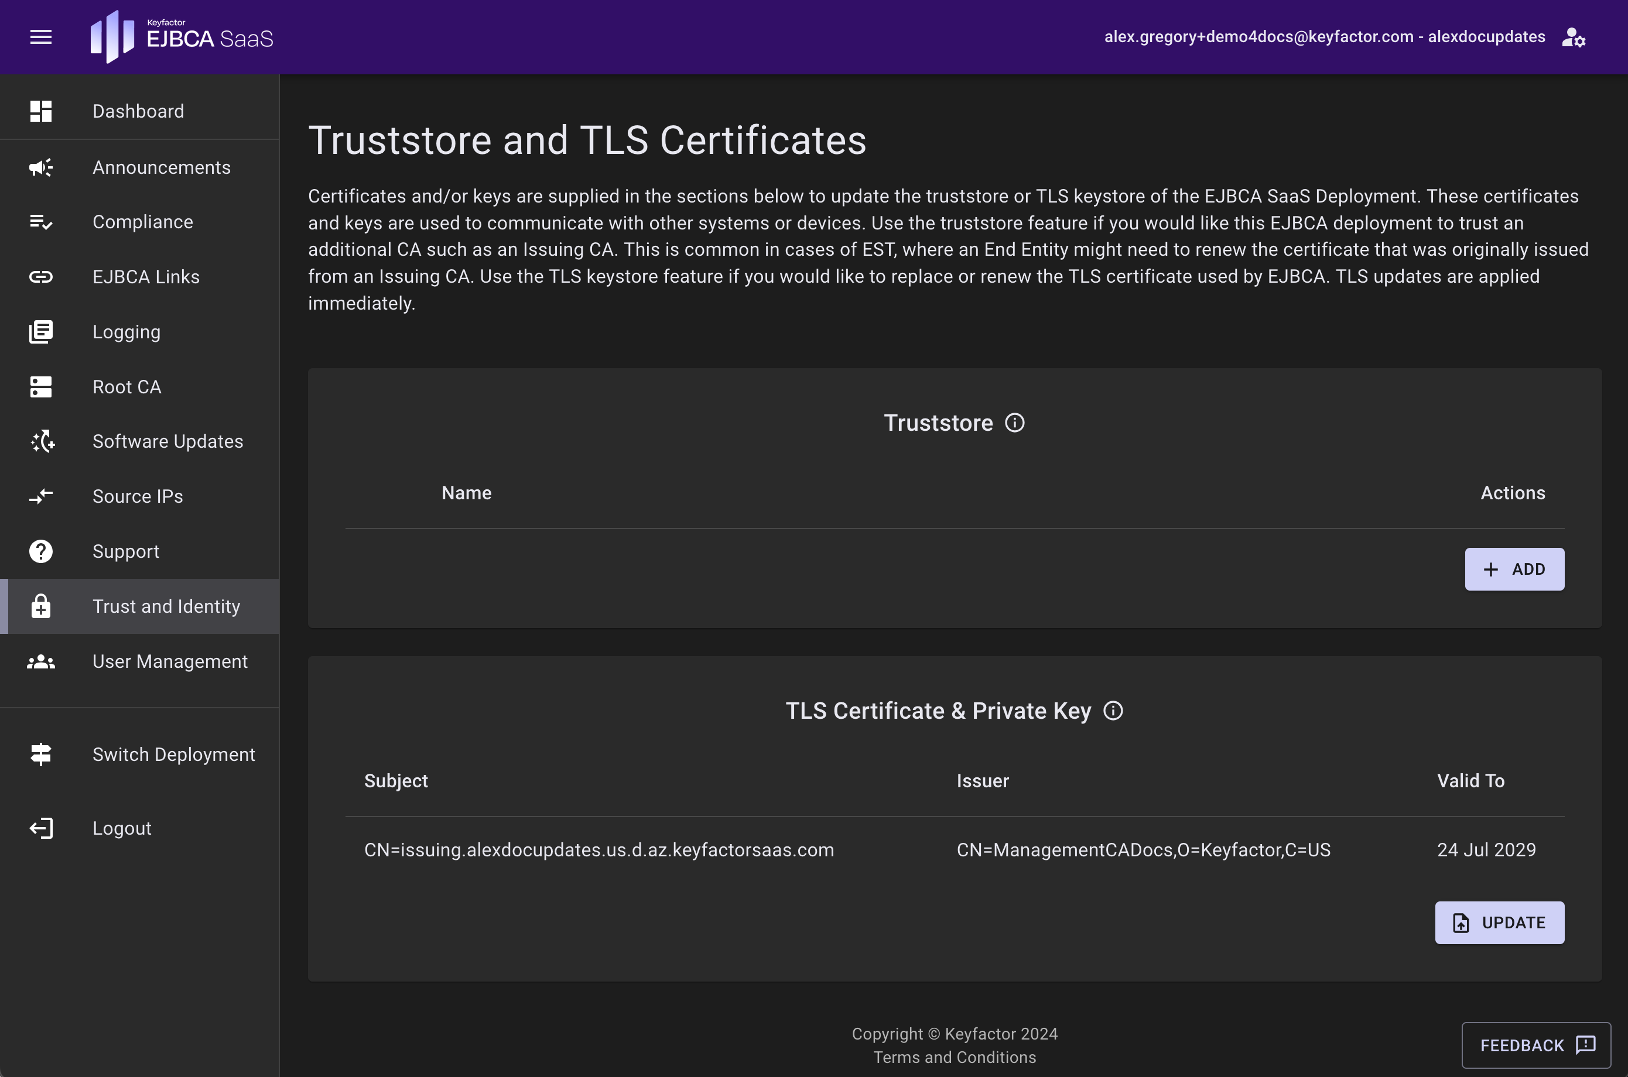Viewport: 1628px width, 1077px height.
Task: Click the Switch Deployment signpost icon
Action: 40,754
